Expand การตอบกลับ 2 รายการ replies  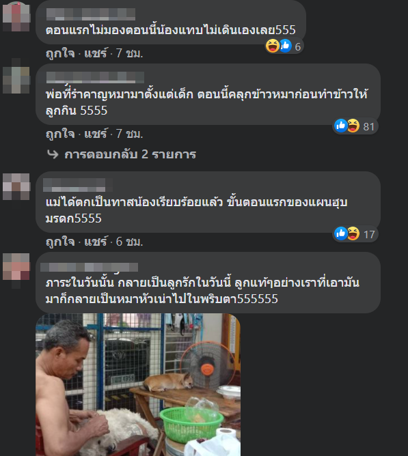click(x=130, y=154)
